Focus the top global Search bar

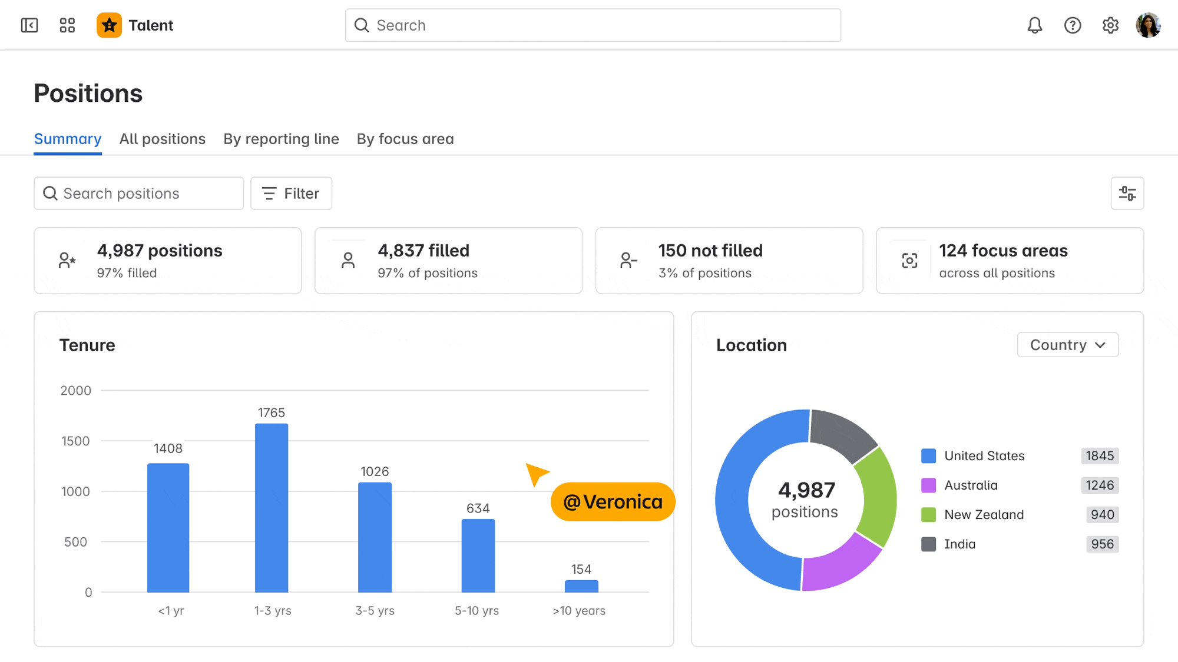click(593, 25)
